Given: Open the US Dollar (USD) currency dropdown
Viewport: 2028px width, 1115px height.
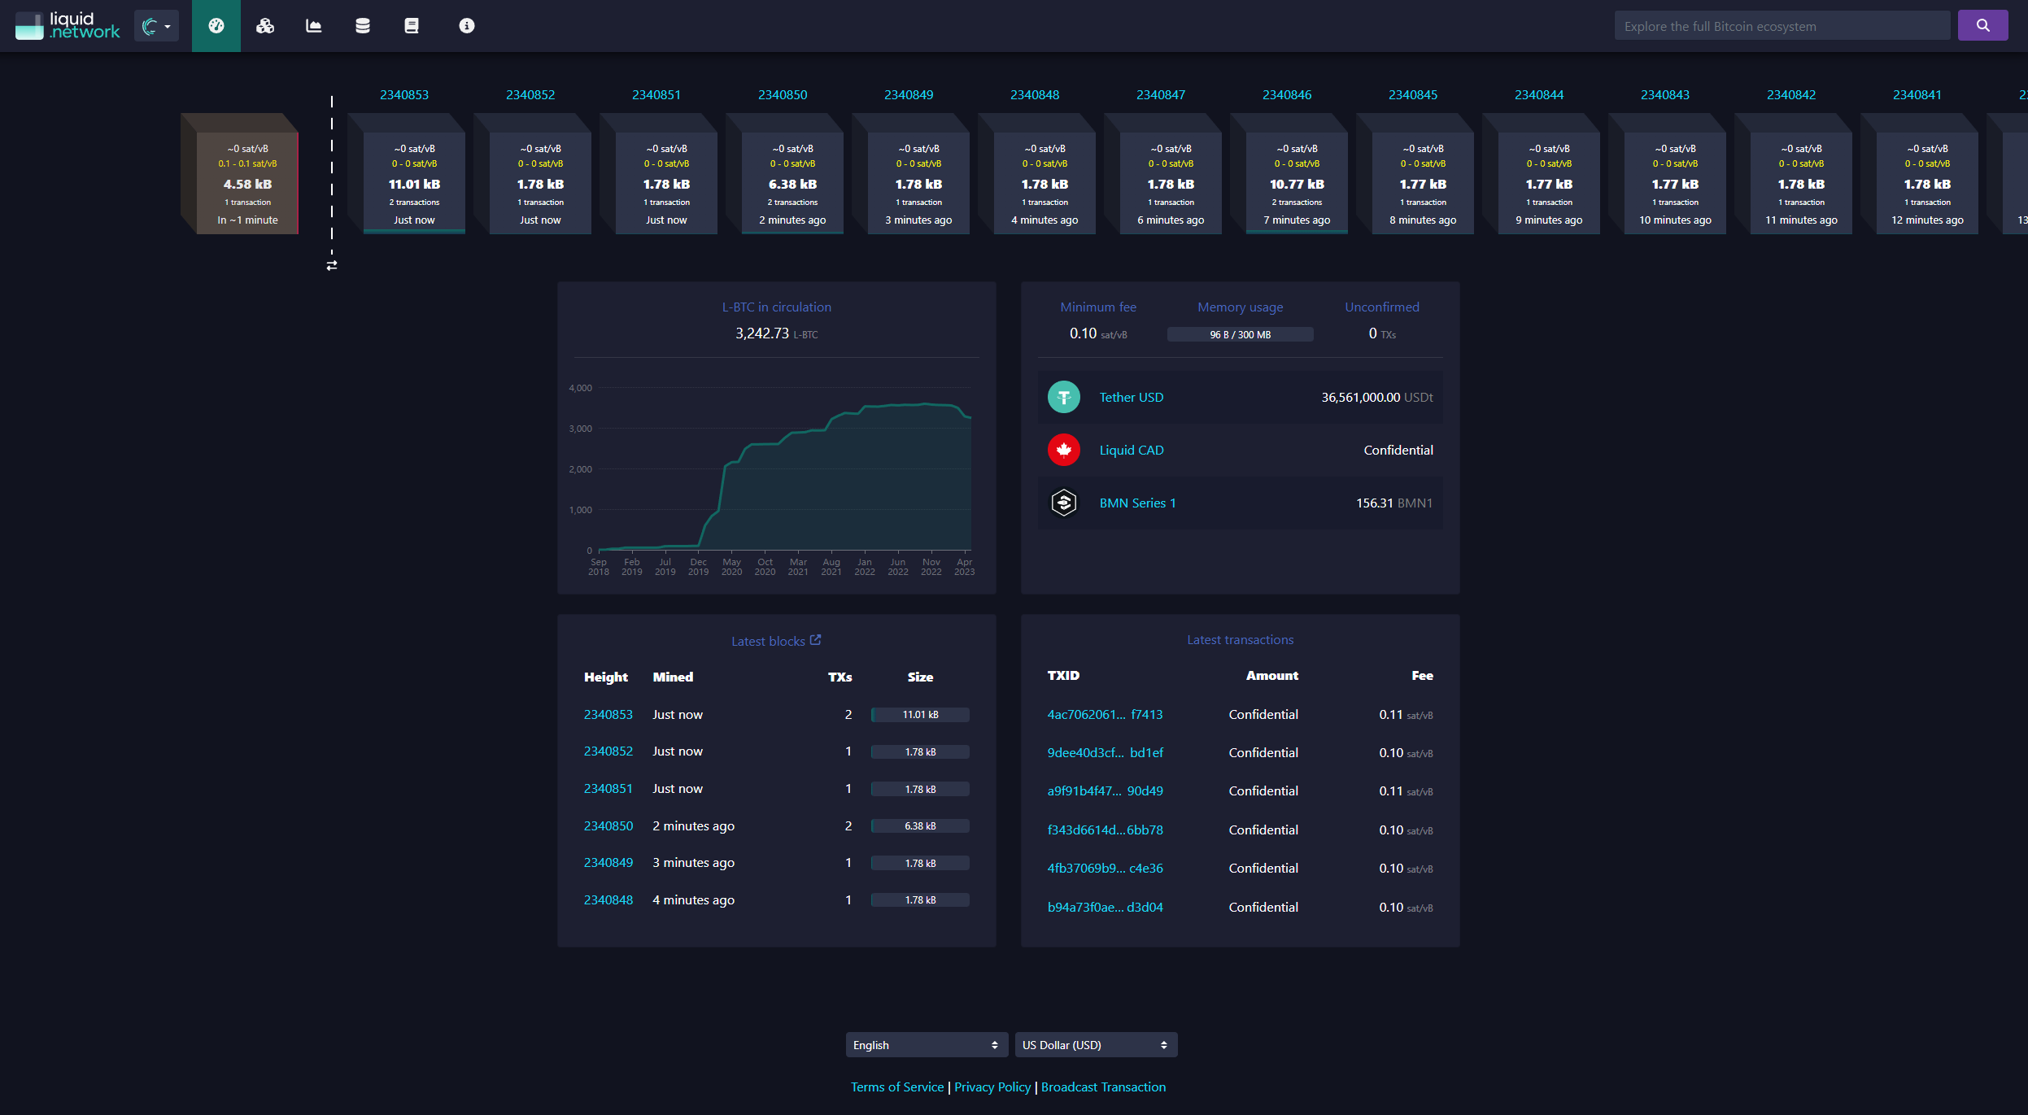Looking at the screenshot, I should click(x=1096, y=1044).
